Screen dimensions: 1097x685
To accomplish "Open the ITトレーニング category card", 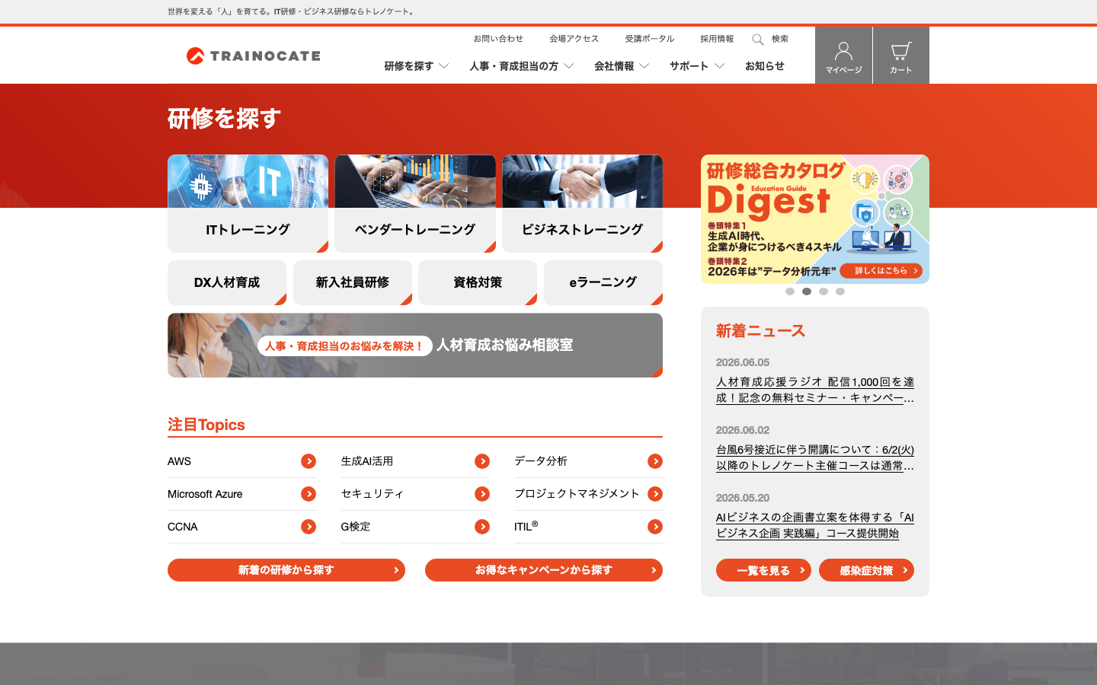I will pos(248,204).
